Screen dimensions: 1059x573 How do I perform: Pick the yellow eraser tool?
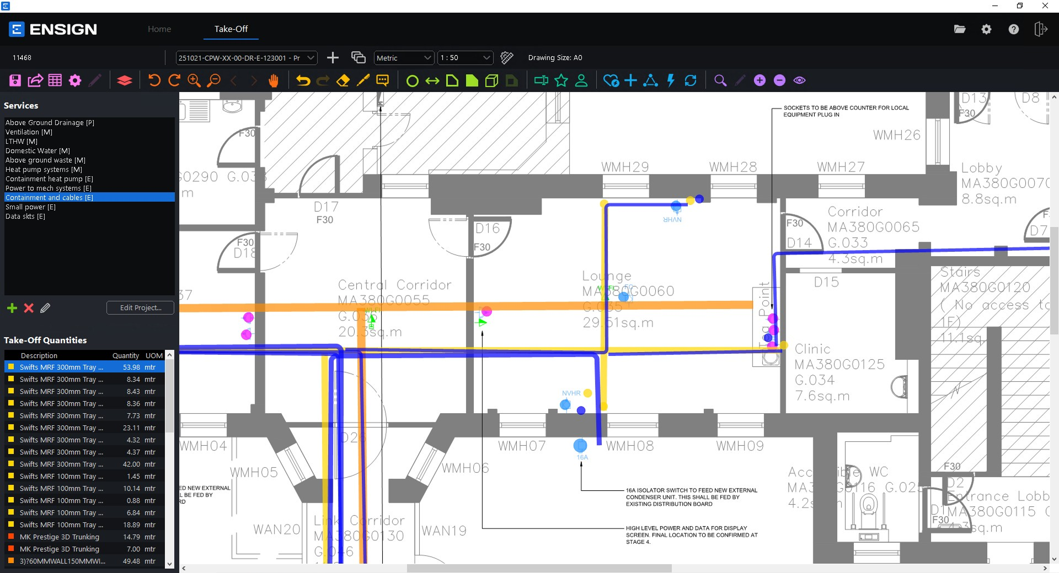tap(343, 80)
